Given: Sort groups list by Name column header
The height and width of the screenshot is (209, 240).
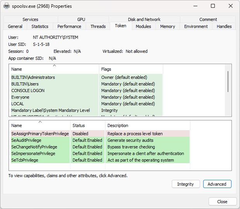Looking at the screenshot, I should point(54,69).
